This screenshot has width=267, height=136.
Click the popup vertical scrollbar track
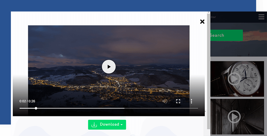208,76
